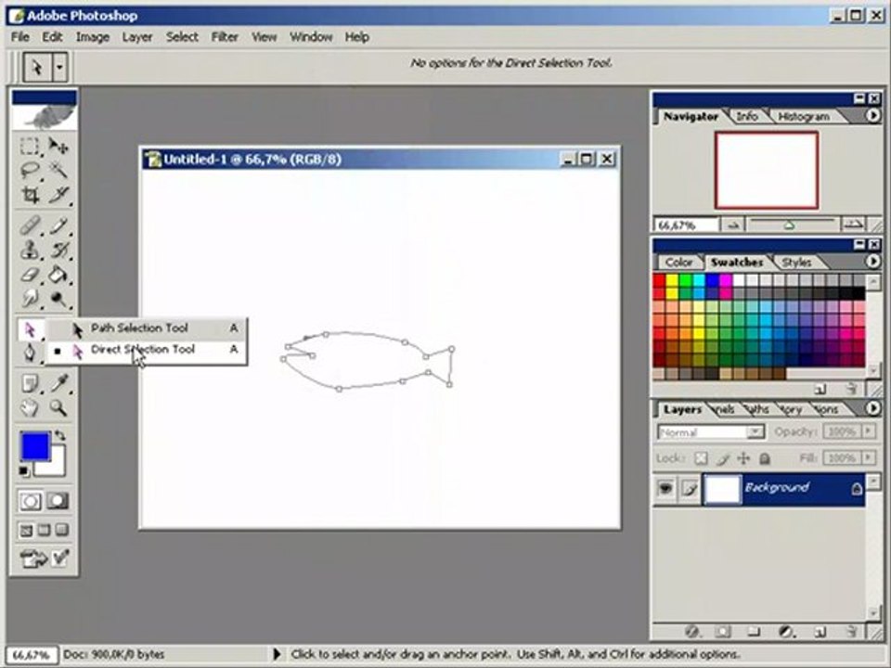Viewport: 891px width, 668px height.
Task: Click the Navigator zoom percentage field
Action: pos(687,225)
